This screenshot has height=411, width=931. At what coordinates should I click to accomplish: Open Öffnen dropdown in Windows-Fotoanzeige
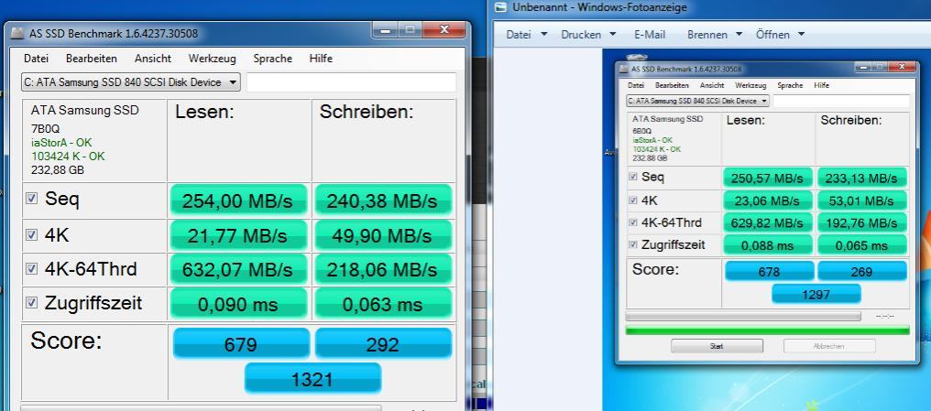point(780,35)
